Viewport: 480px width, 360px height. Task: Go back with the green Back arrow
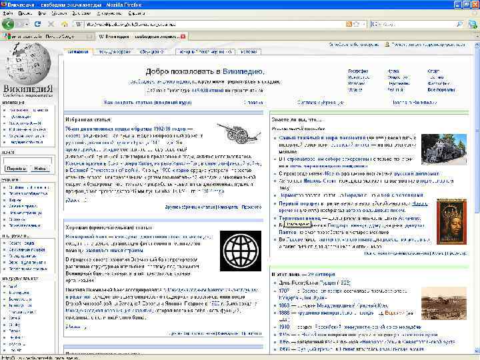point(8,24)
